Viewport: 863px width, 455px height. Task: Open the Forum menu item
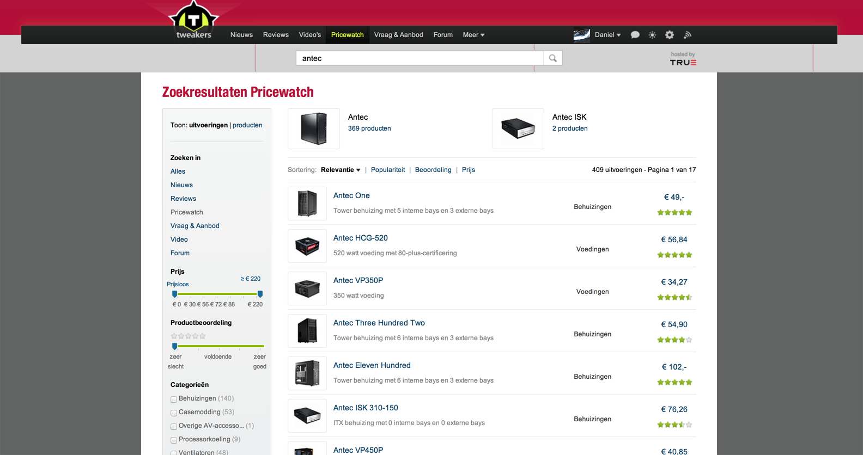coord(443,35)
